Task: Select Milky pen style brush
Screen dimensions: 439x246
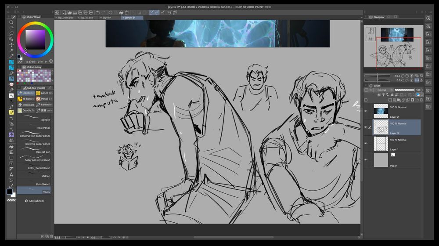Action: pos(34,159)
